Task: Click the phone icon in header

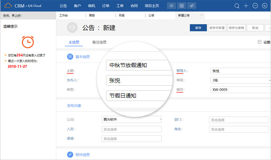Action: (264, 6)
